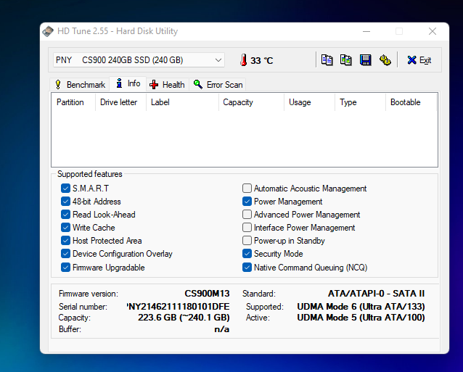Toggle the Read Look-Ahead checkbox
Screen dimensions: 463x372
(65, 214)
